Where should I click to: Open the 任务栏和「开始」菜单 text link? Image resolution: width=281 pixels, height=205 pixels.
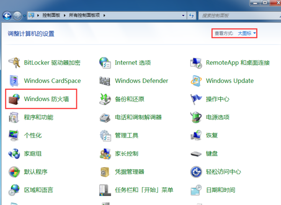144,190
